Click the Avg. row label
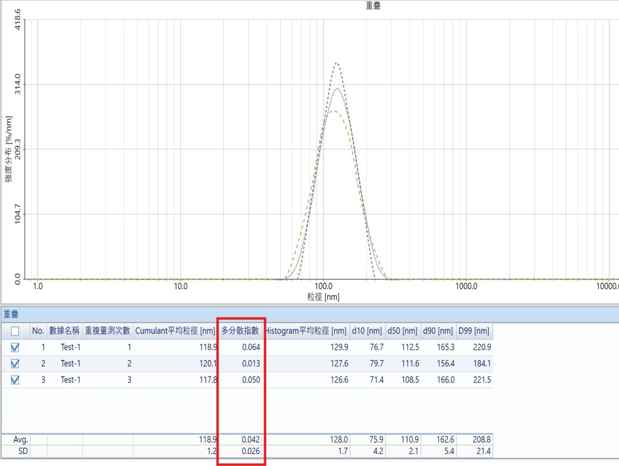Viewport: 619px width, 466px height. [21, 439]
